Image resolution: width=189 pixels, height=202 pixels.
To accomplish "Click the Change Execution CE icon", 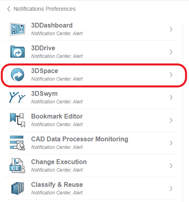I will coord(18,166).
